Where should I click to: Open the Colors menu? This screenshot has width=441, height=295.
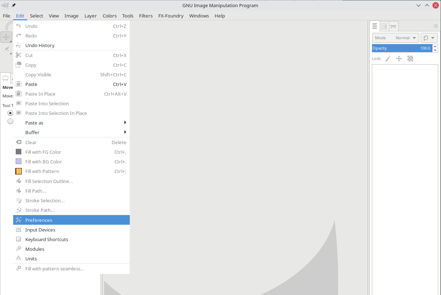[x=109, y=16]
